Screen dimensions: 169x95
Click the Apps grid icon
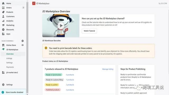[3, 34]
